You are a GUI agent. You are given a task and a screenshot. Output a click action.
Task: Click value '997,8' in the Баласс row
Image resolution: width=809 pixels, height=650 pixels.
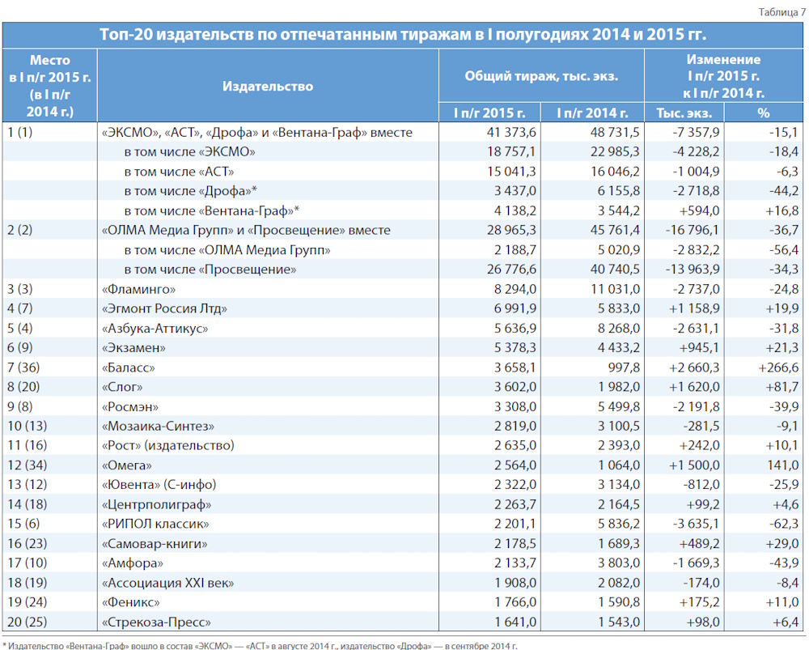click(624, 367)
